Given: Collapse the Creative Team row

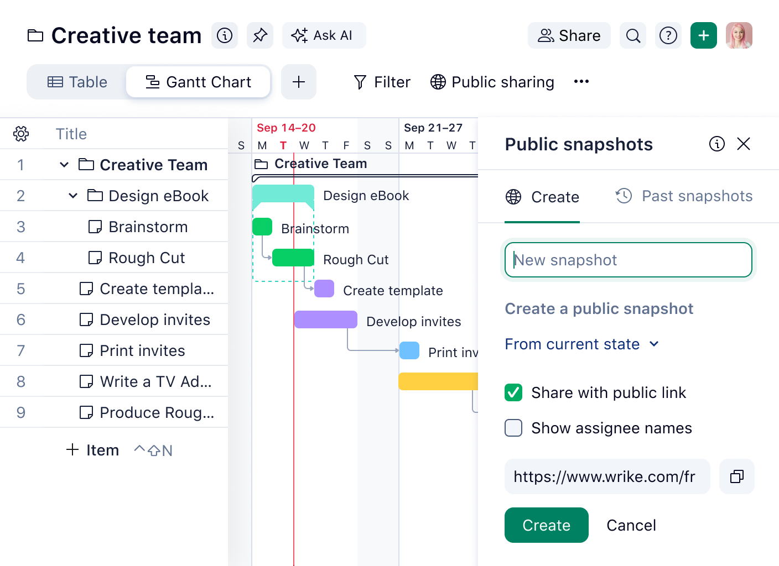Looking at the screenshot, I should (63, 164).
